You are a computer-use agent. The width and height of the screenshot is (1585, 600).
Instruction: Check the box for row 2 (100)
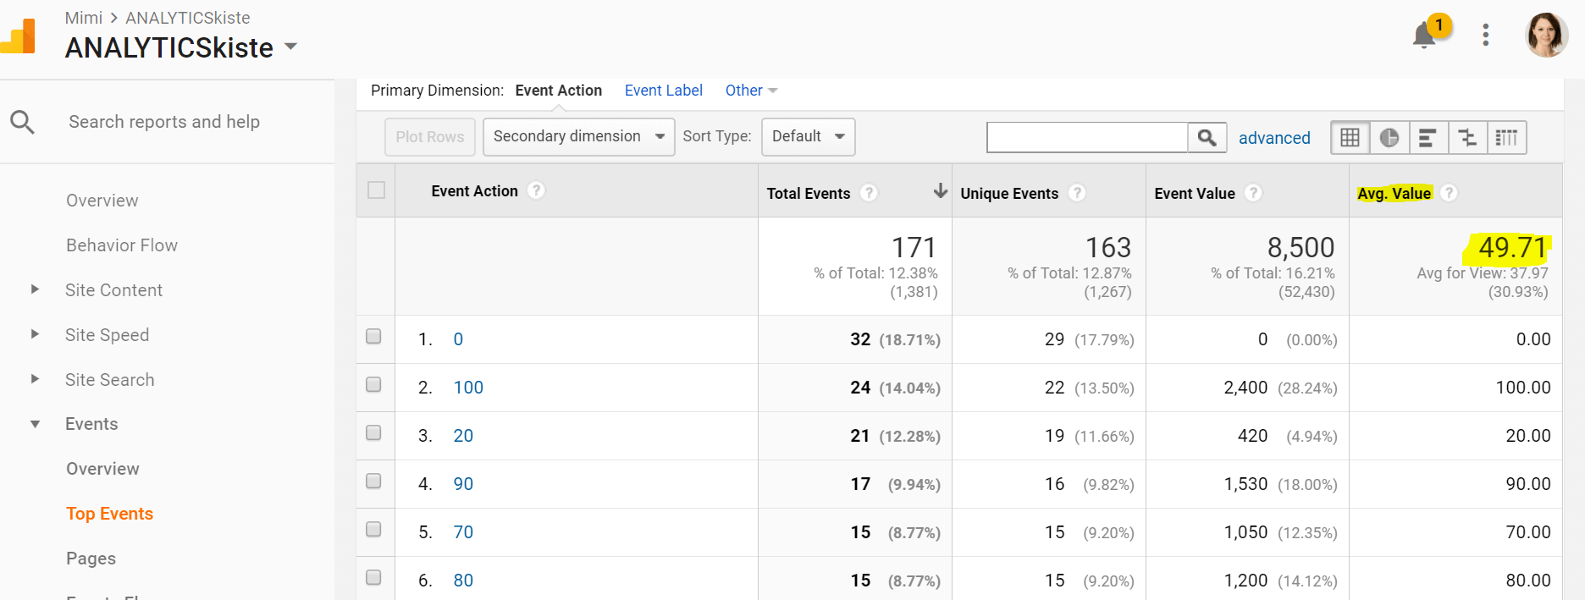click(x=373, y=385)
